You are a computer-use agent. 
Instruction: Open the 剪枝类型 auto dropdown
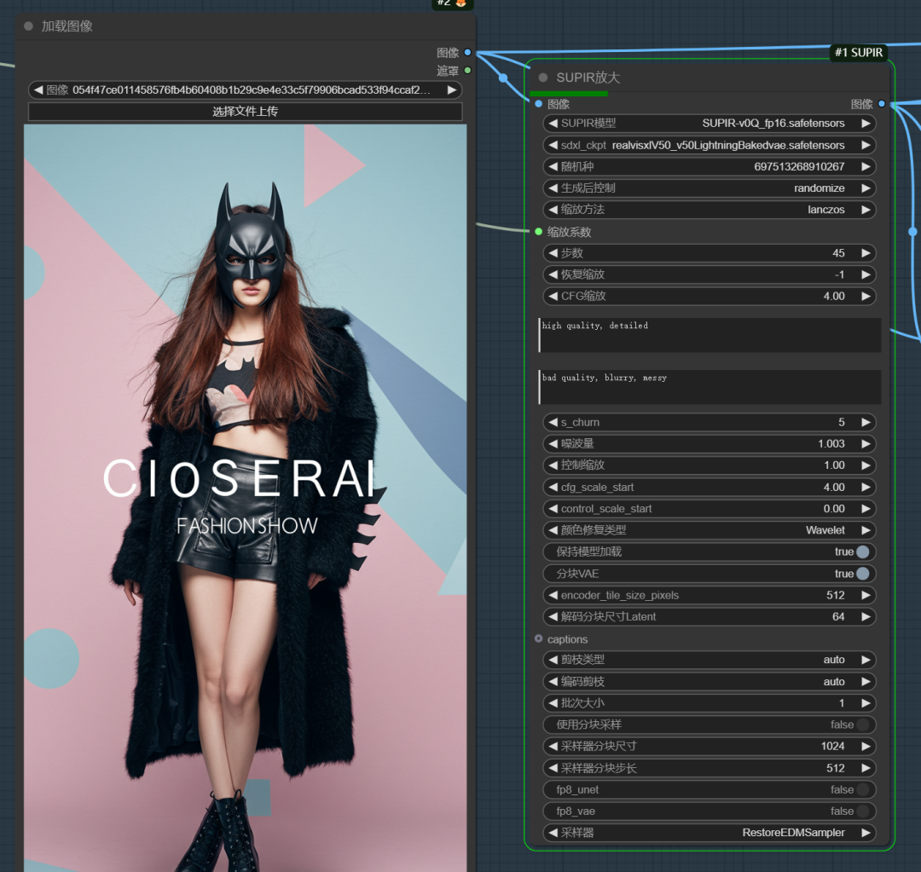pos(710,660)
